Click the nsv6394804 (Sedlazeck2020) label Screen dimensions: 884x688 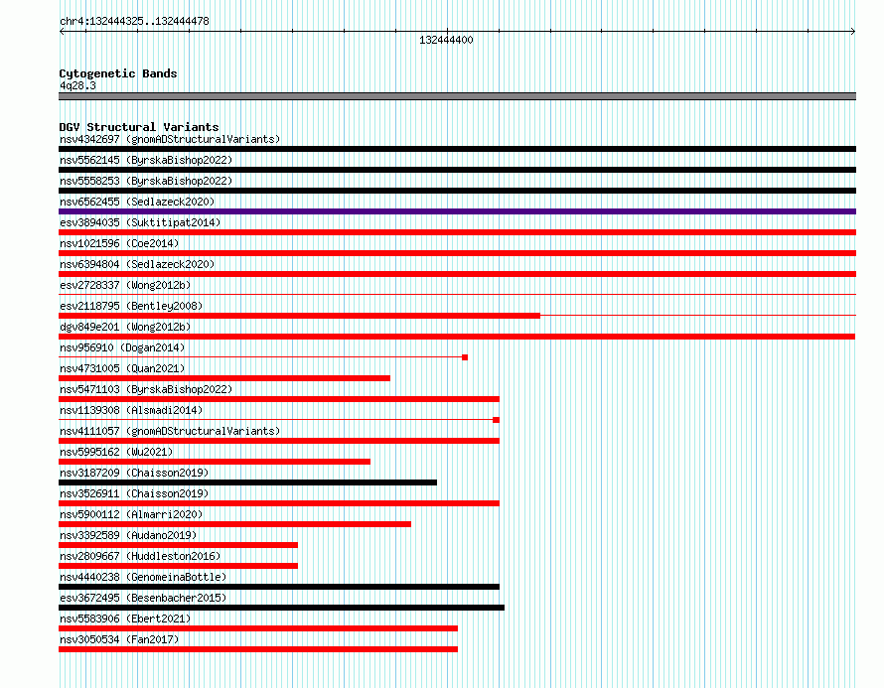137,264
